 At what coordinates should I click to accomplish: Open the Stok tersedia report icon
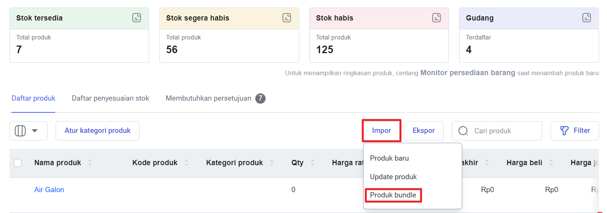click(x=137, y=17)
